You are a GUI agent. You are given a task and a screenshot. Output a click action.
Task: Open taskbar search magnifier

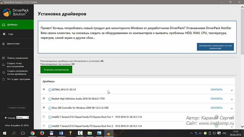click(14, 133)
